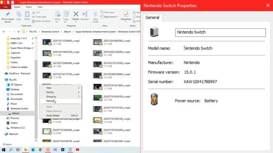
Task: Select video 2020122419450500_s.mp4 thumbnail
Action: click(98, 42)
